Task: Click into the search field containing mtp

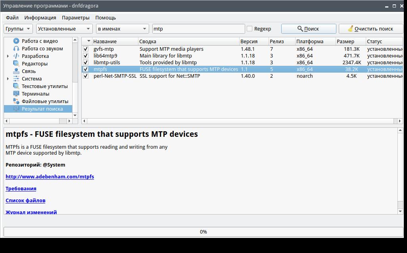Action: coord(198,29)
